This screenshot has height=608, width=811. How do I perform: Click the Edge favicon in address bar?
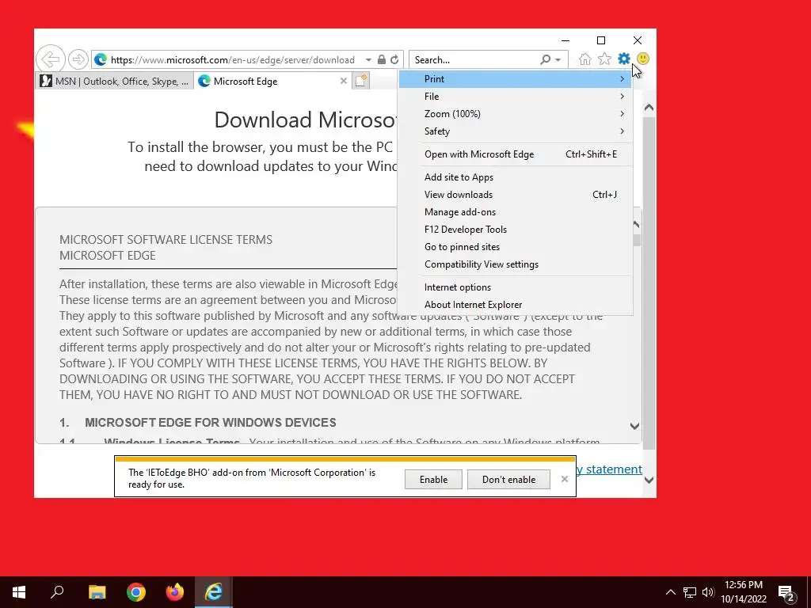(101, 60)
